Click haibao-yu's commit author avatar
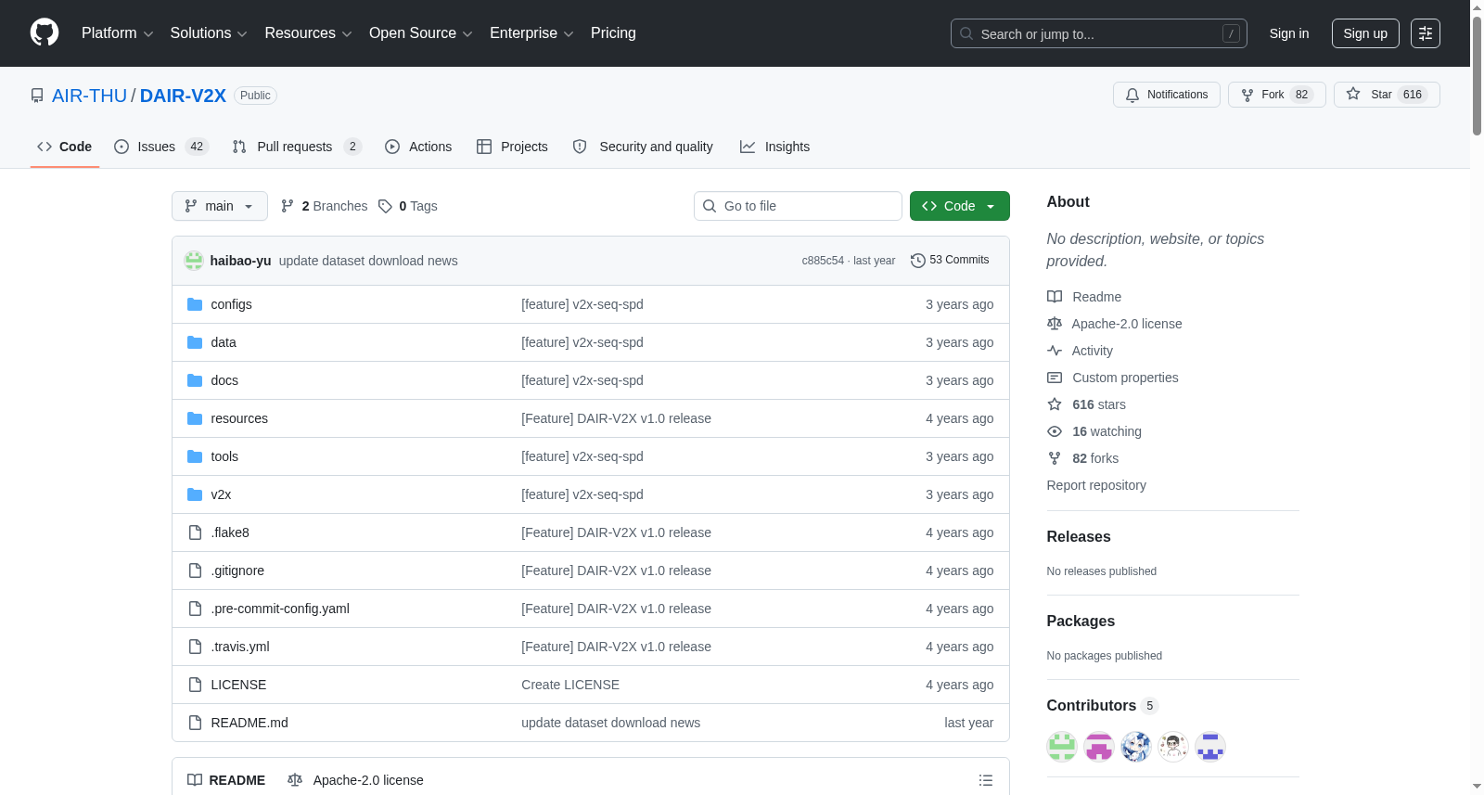1484x795 pixels. pos(194,261)
